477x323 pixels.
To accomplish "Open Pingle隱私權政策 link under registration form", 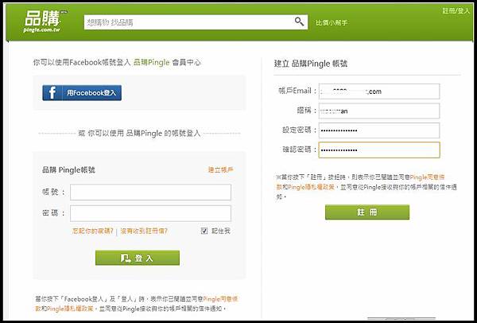I will pos(311,187).
